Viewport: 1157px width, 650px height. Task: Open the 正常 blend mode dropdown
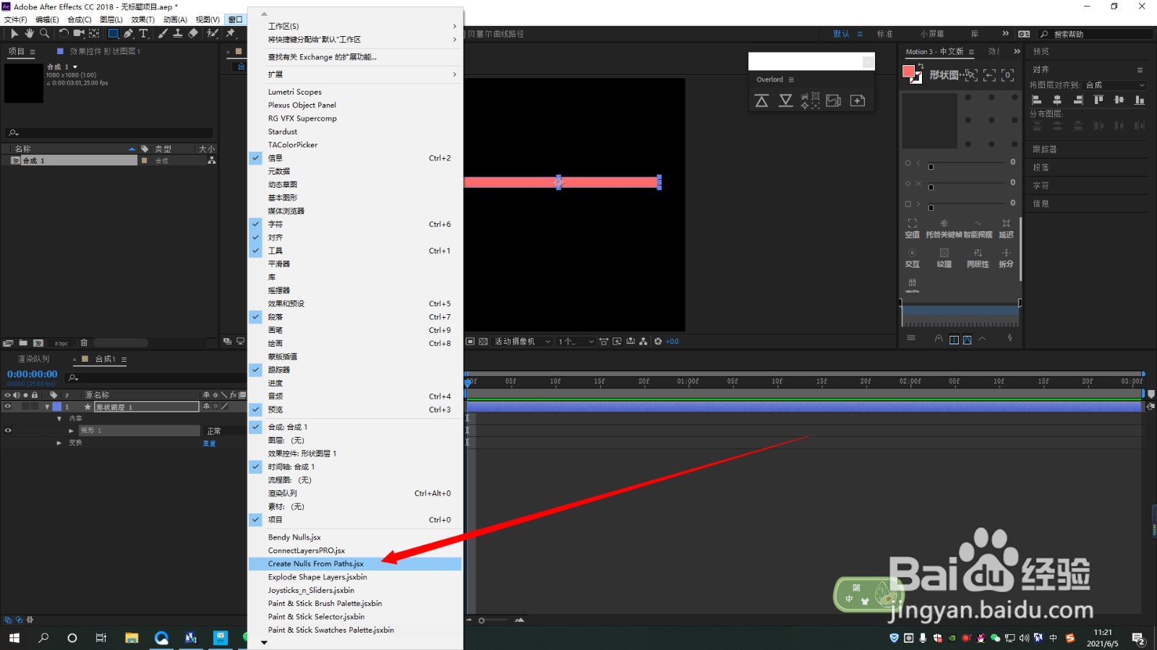pyautogui.click(x=223, y=431)
